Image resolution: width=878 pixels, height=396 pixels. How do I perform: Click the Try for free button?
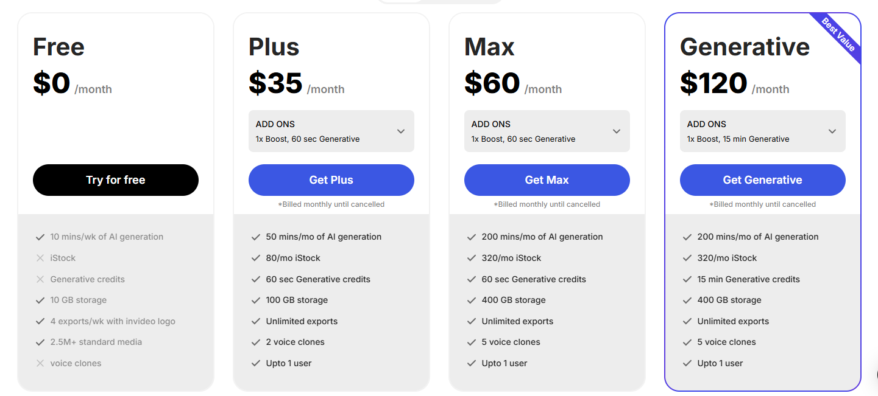(x=116, y=180)
